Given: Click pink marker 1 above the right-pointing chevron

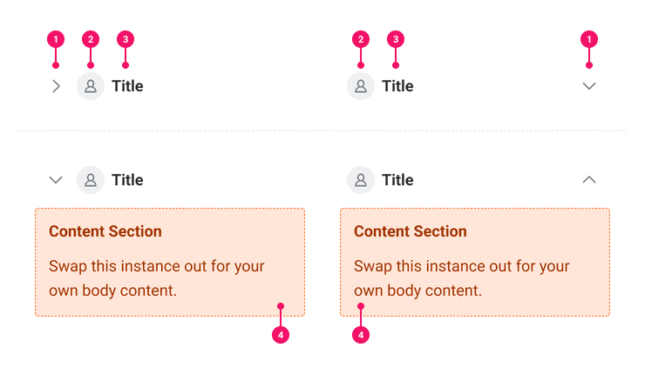Looking at the screenshot, I should (x=56, y=39).
